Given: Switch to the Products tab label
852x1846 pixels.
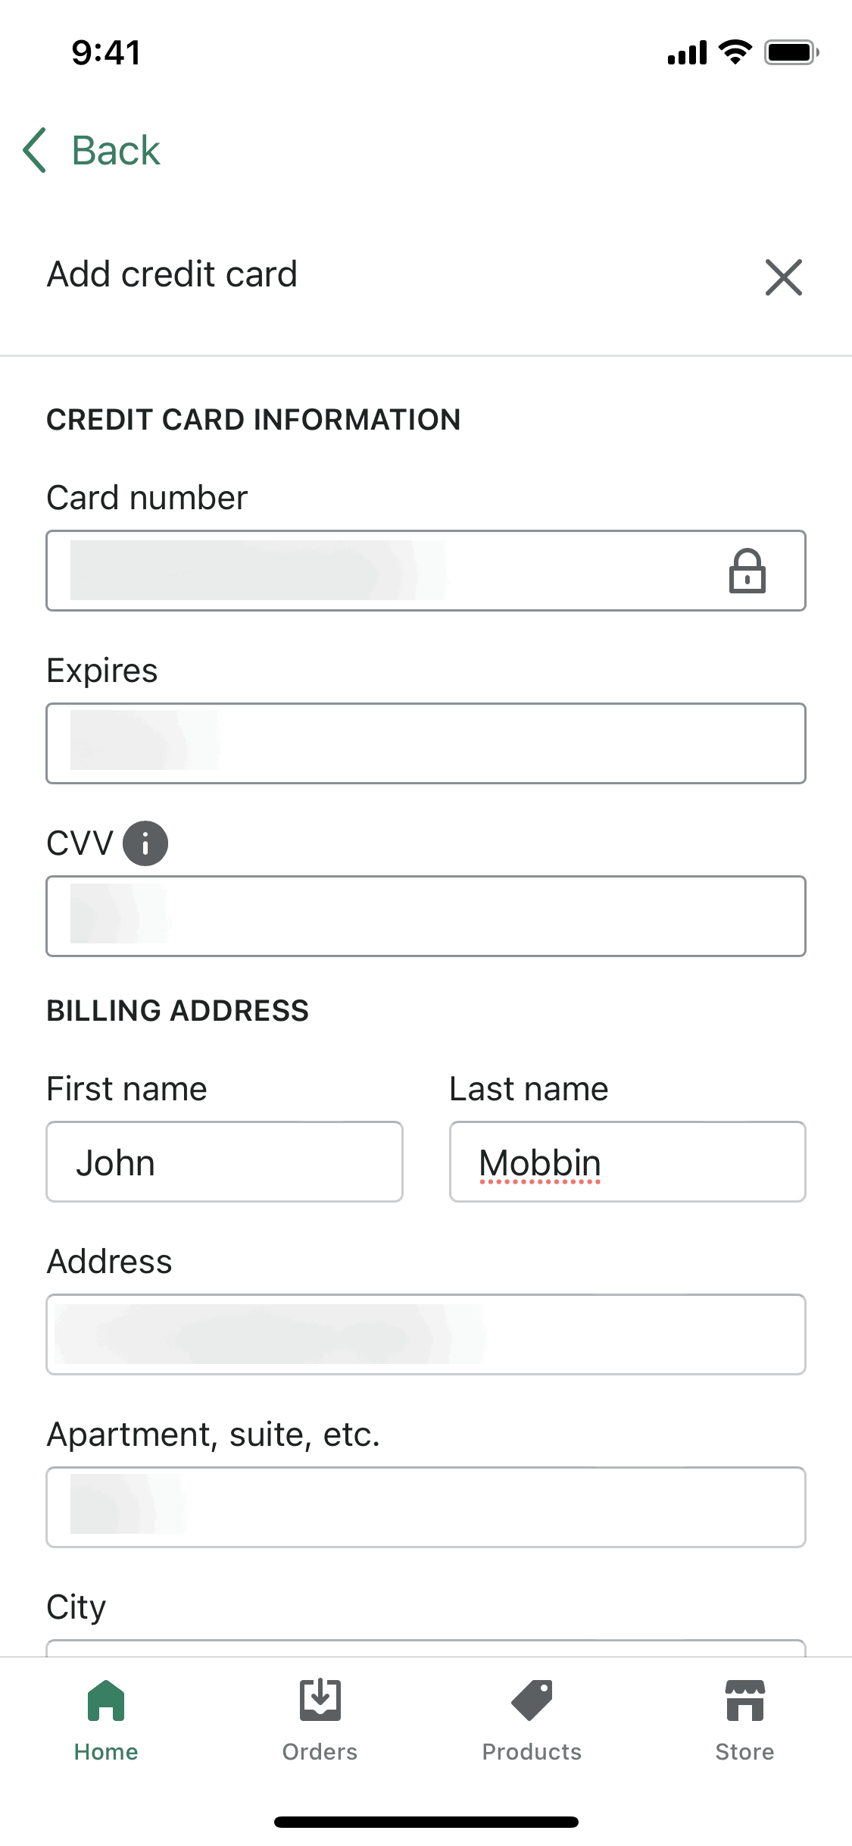Looking at the screenshot, I should point(532,1752).
